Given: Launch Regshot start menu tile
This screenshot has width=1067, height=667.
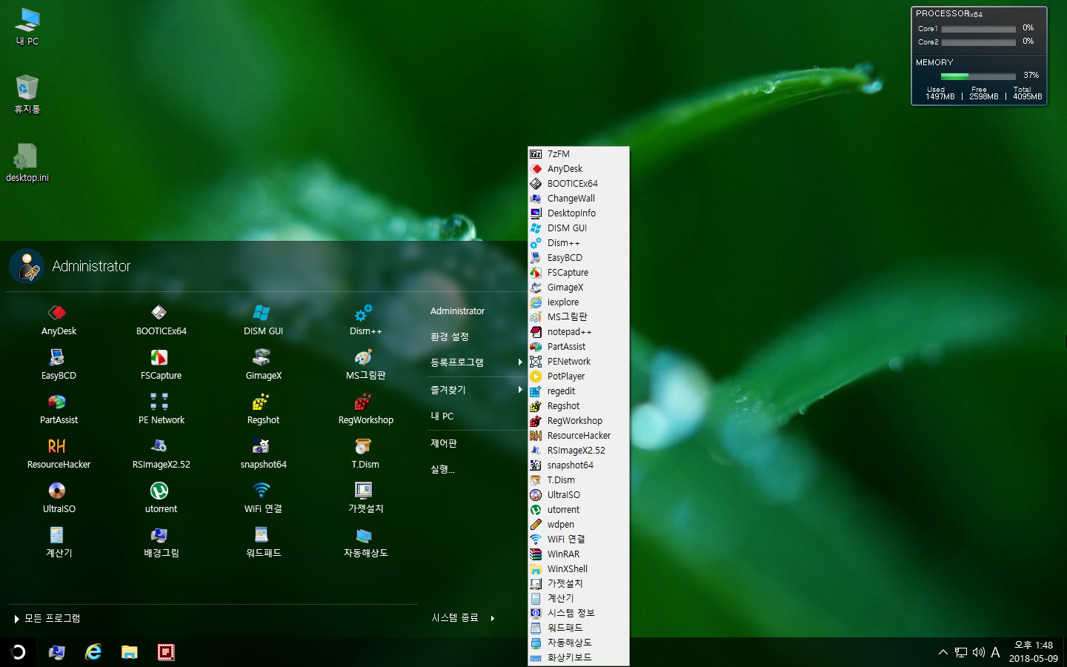Looking at the screenshot, I should pyautogui.click(x=263, y=409).
